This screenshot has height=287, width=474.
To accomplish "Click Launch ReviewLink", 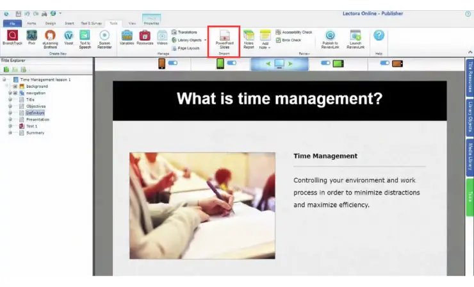I will click(x=355, y=39).
